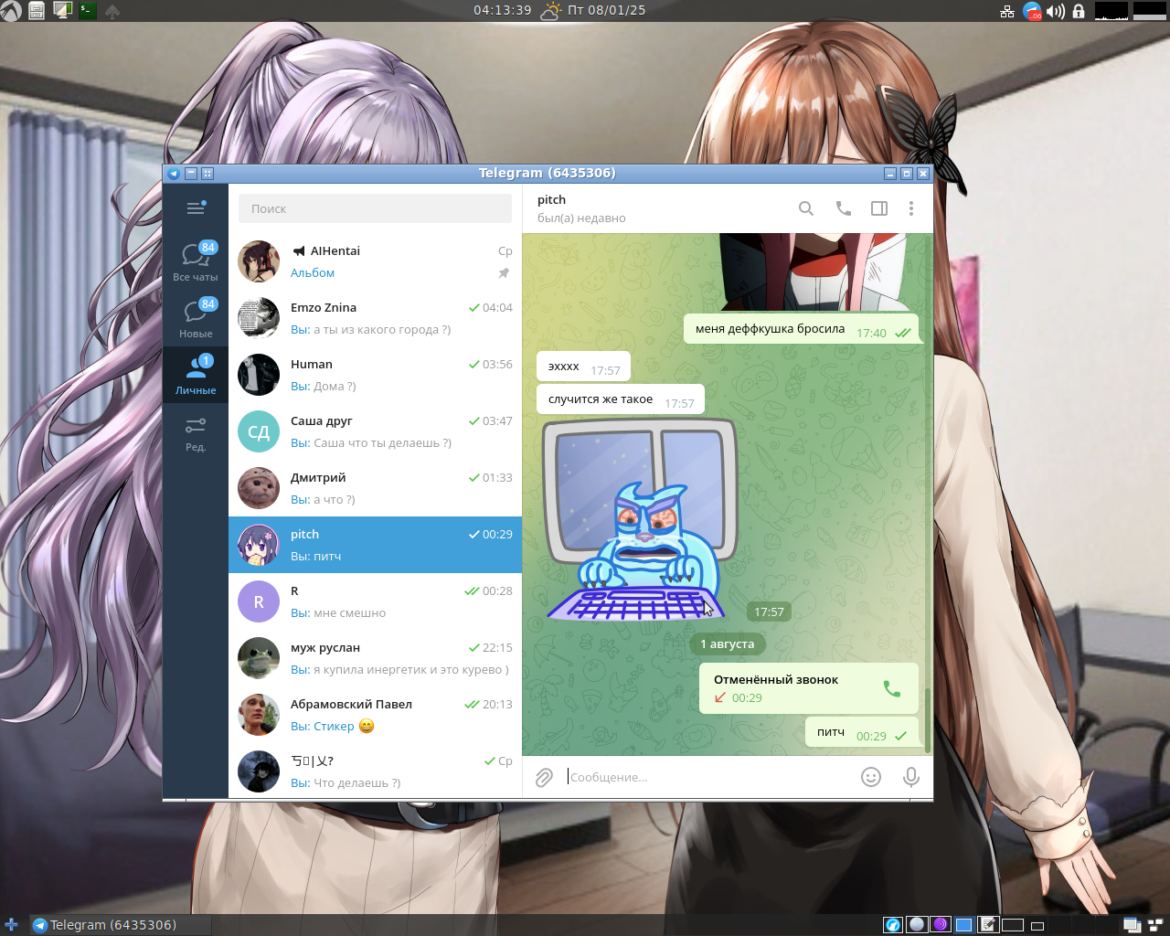Image resolution: width=1170 pixels, height=936 pixels.
Task: Open the муж руслан chat
Action: 375,658
